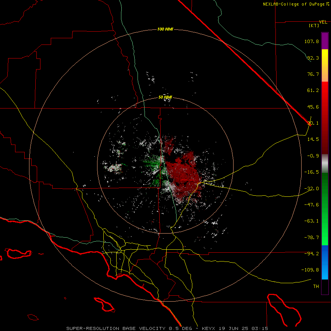Click the 92.3 velocity scale value
Viewport: 331px width, 331px height.
[x=313, y=58]
